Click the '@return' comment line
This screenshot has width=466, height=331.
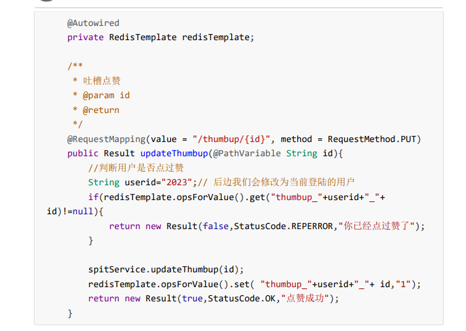96,110
